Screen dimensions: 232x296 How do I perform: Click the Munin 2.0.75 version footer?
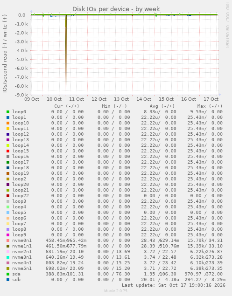(115, 291)
